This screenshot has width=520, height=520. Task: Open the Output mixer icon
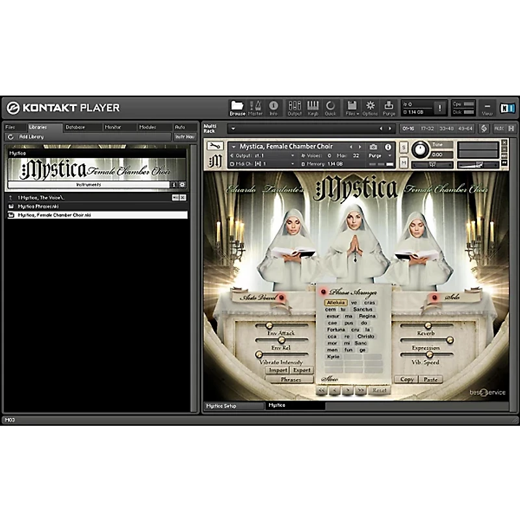294,107
